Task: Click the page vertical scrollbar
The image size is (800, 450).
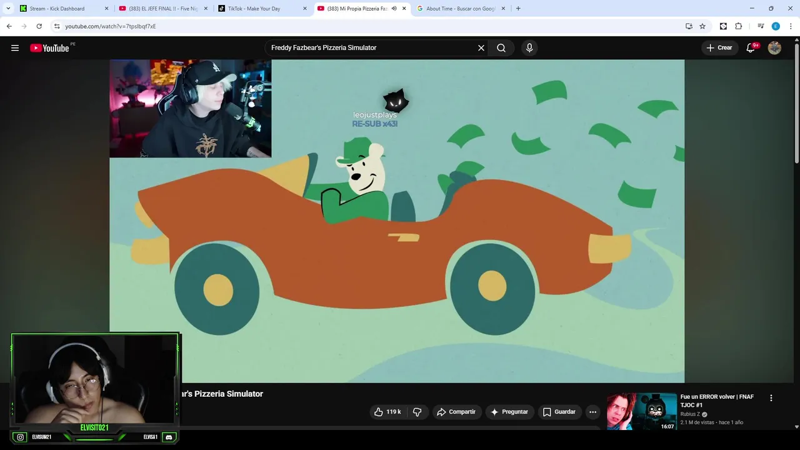Action: tap(796, 103)
